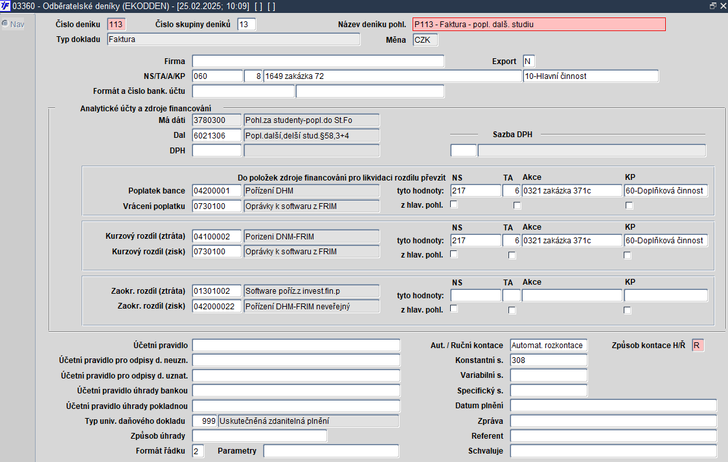Select the Nav radio button
This screenshot has height=462, width=728.
[5, 24]
